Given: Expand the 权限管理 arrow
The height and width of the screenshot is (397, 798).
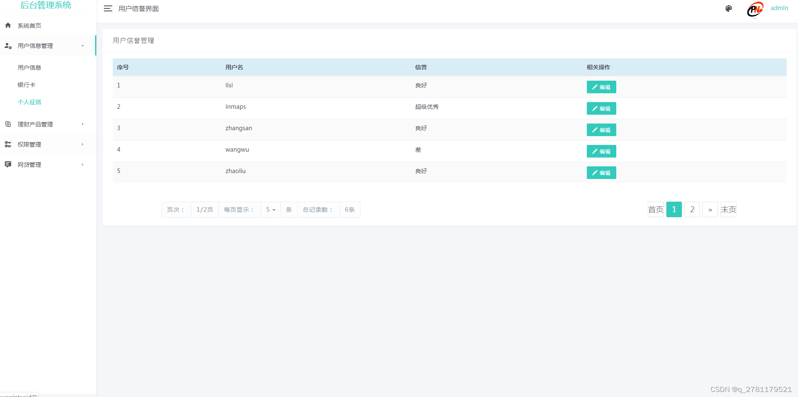Looking at the screenshot, I should [82, 144].
